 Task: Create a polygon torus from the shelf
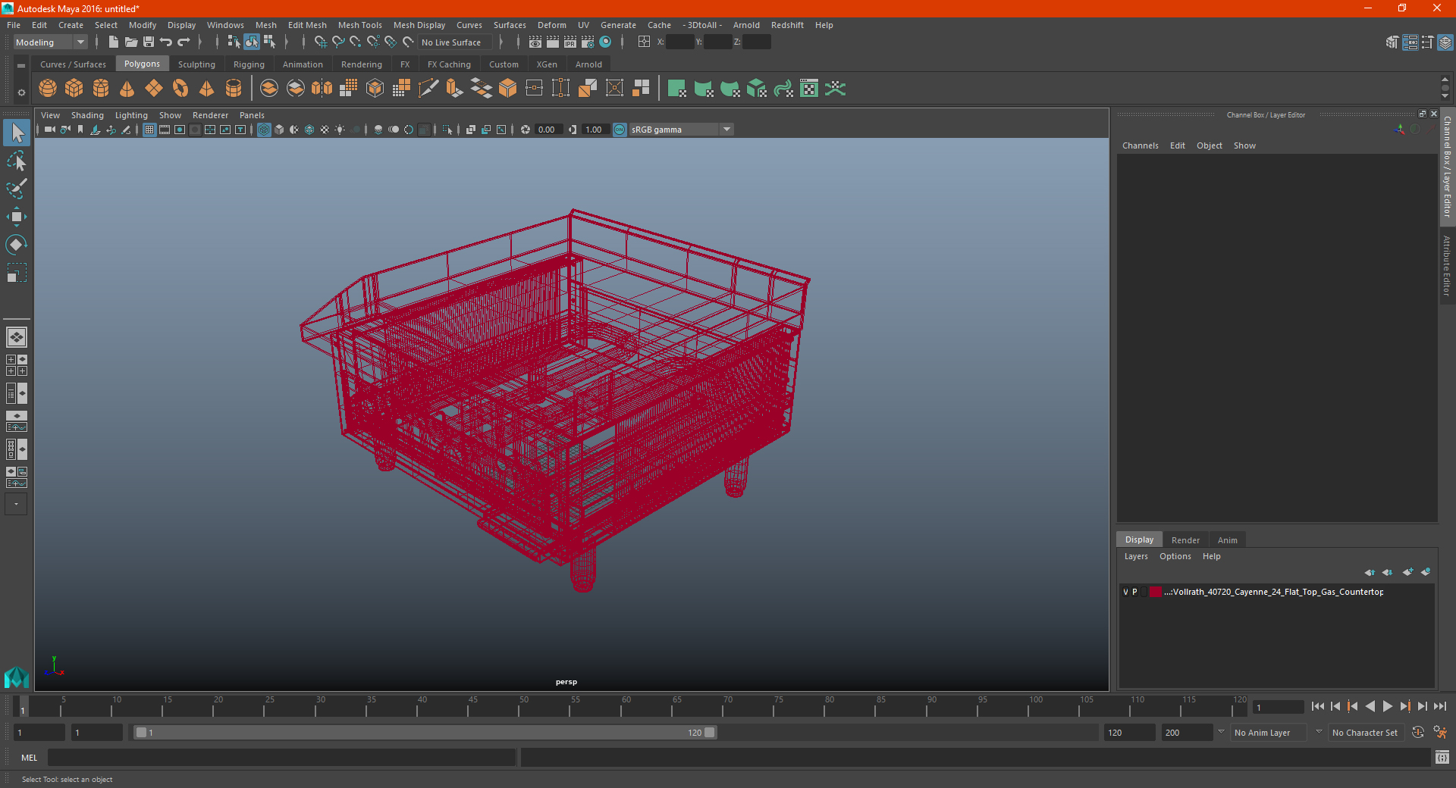pyautogui.click(x=180, y=89)
